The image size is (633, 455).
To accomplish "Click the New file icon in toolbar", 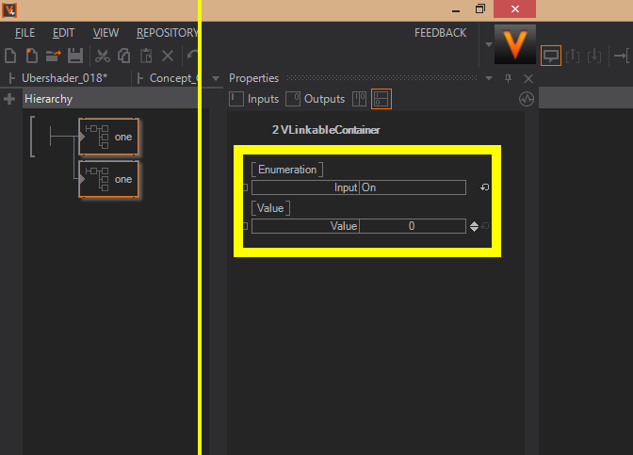I will [x=9, y=57].
